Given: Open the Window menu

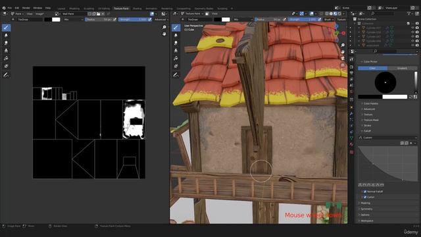Looking at the screenshot, I should coord(37,8).
